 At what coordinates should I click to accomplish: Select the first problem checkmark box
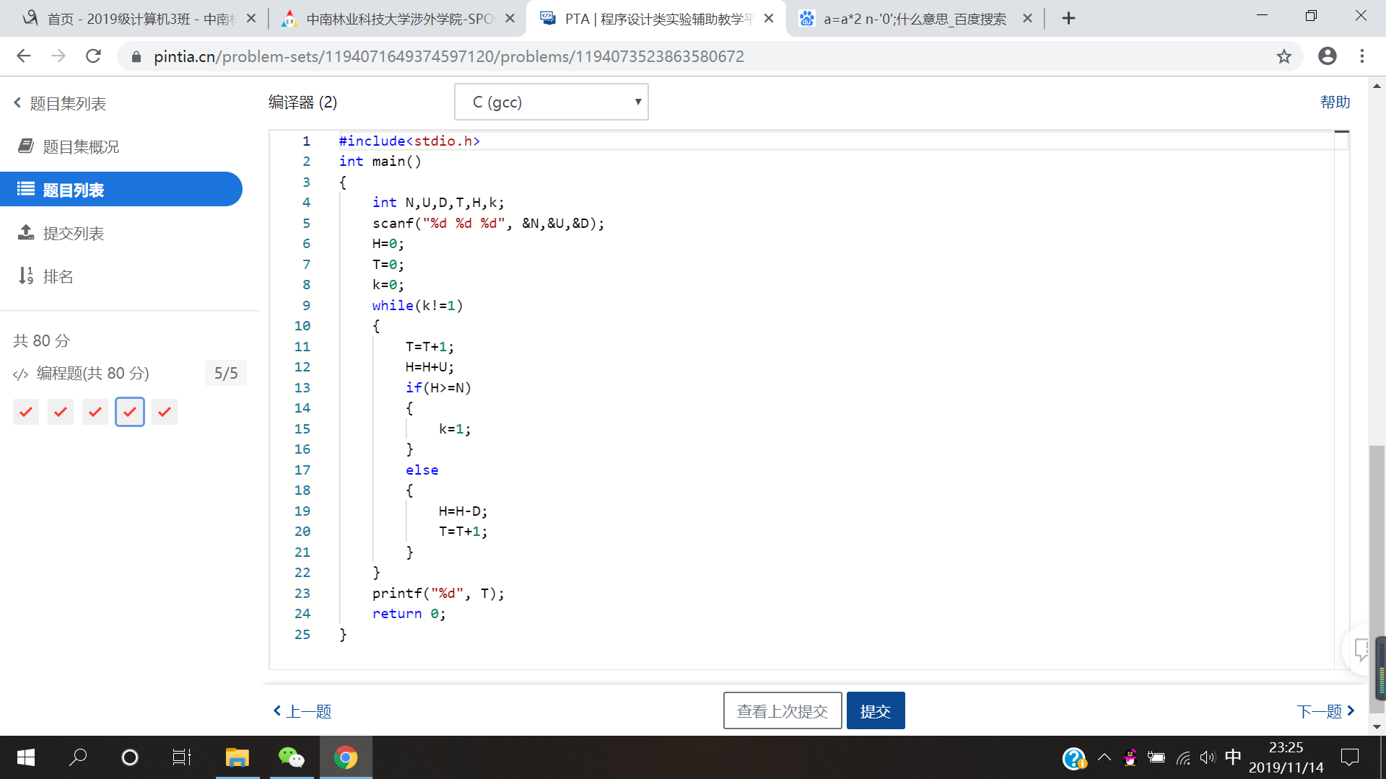point(26,412)
